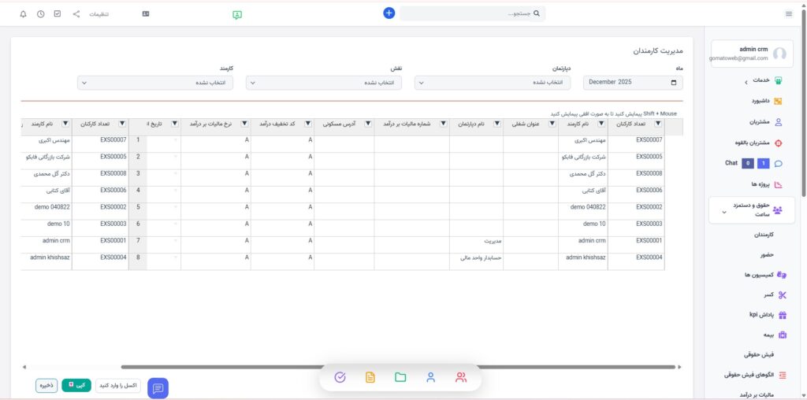Click the اکسل را وارد کنید import button
The image size is (807, 400).
pyautogui.click(x=118, y=386)
